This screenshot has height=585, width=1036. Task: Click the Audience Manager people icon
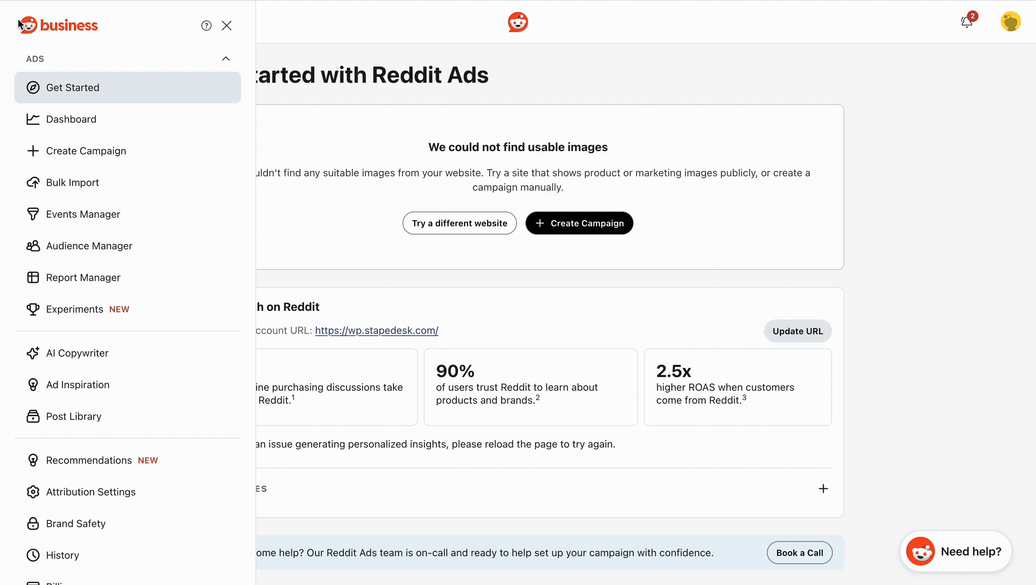(x=33, y=246)
